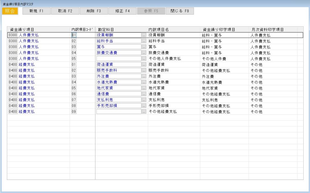Click the 勘定科目 column header
Viewport: 310px width, 193px height.
[x=122, y=29]
